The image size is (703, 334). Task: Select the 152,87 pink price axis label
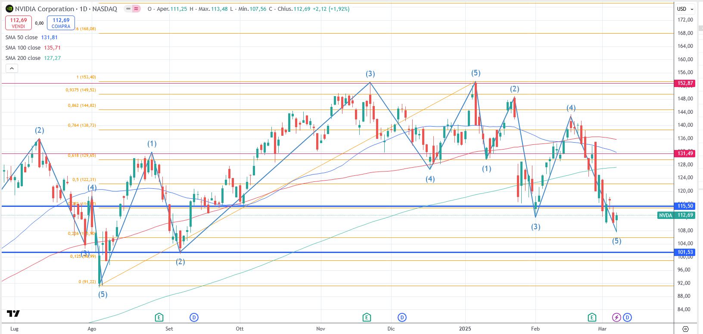[x=685, y=83]
